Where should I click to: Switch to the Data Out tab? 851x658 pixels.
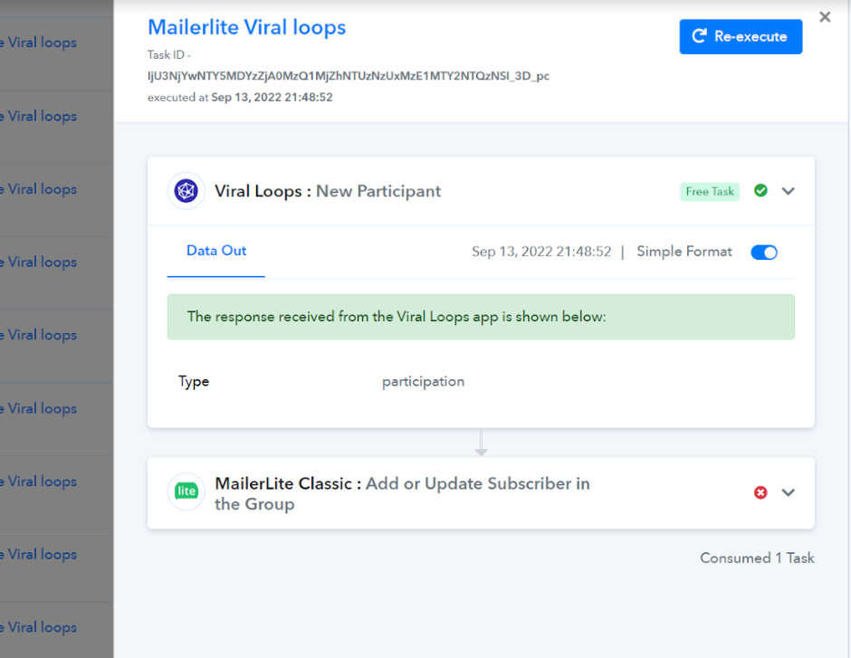(216, 251)
